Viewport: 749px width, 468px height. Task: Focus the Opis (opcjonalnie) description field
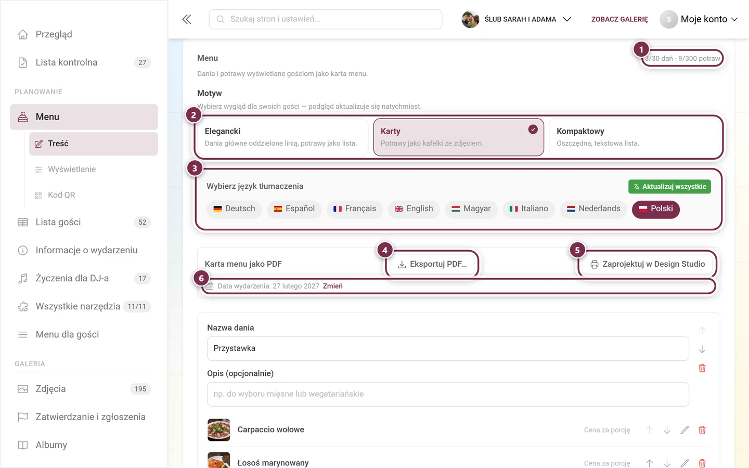click(448, 394)
